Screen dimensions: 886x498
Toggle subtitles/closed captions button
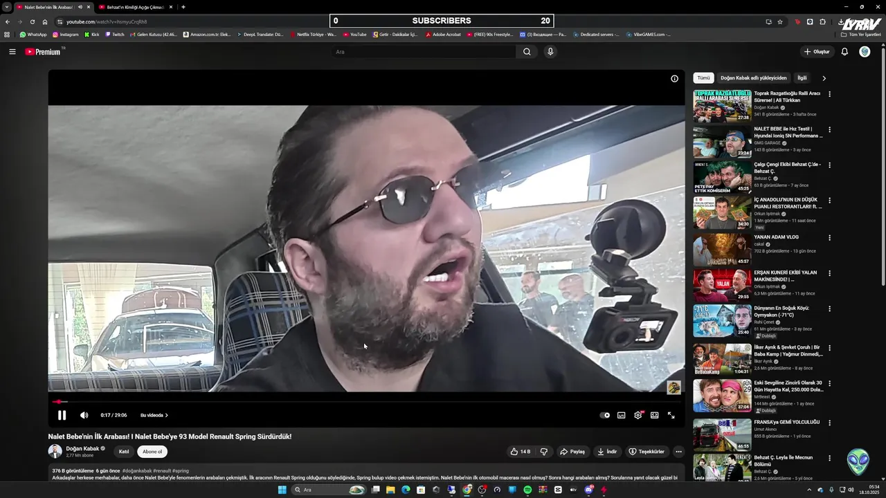point(621,415)
